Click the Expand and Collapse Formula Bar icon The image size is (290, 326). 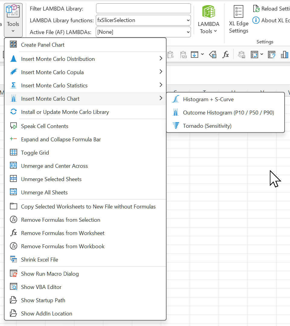coord(14,139)
